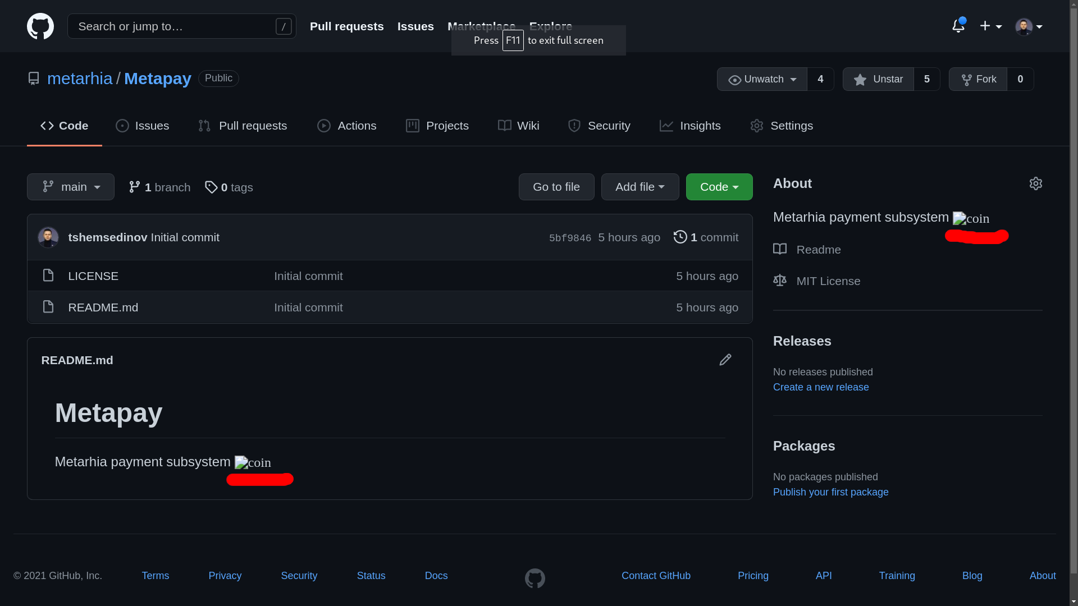Click the repository book icon beside metarhia
Image resolution: width=1078 pixels, height=606 pixels.
tap(34, 79)
